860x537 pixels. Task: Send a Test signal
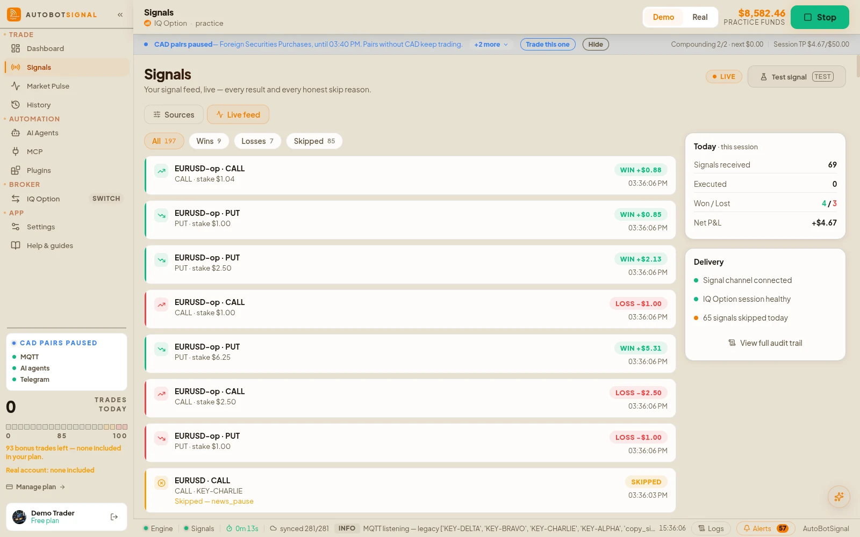pos(797,77)
